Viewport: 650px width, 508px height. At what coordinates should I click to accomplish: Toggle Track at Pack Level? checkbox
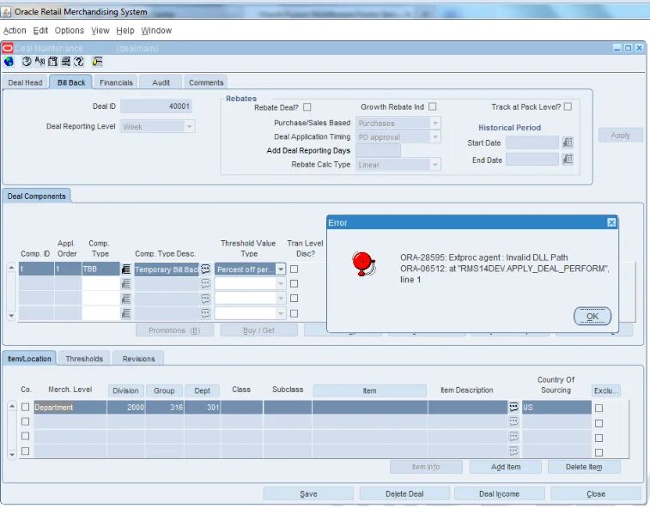pyautogui.click(x=568, y=106)
